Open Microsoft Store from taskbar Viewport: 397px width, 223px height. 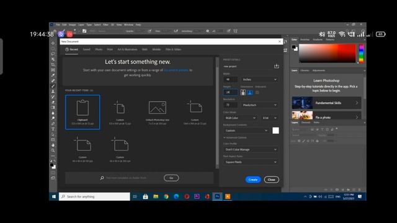click(145, 196)
